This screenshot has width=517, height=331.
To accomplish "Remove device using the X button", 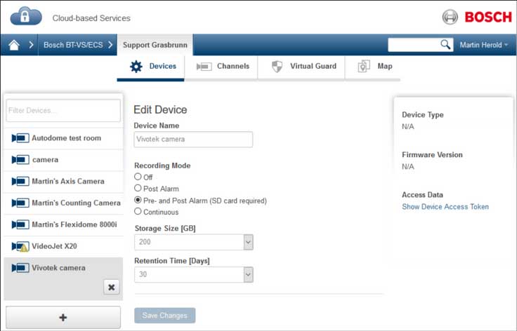I will point(112,287).
